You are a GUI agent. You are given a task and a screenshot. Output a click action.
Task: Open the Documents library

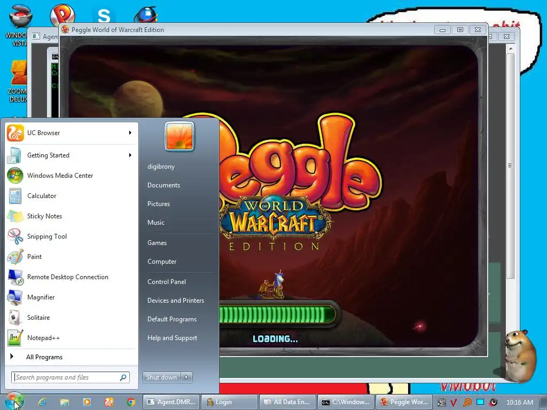(x=163, y=185)
